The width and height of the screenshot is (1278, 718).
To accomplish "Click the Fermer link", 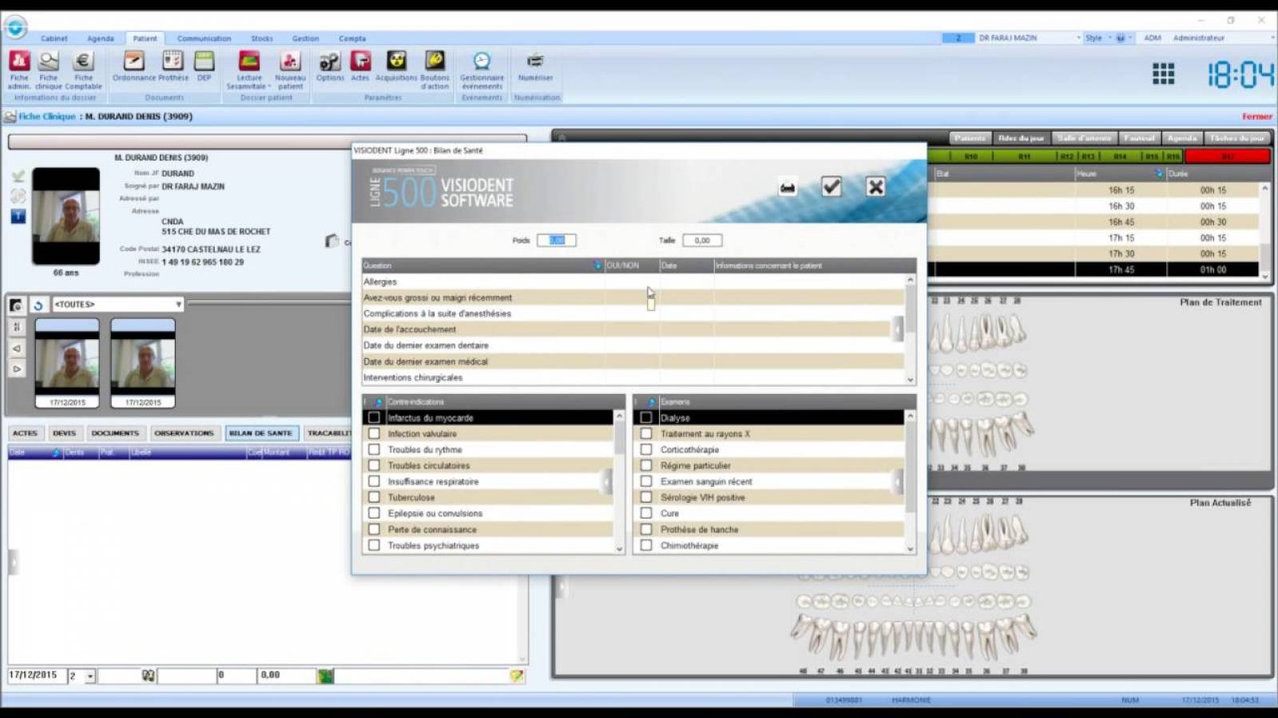I will click(1256, 116).
